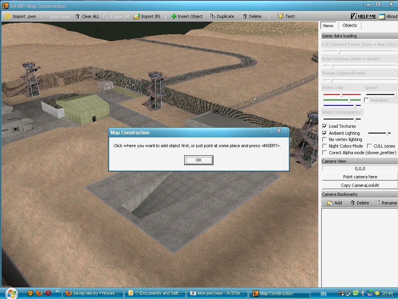Click the green square tray icon
Image resolution: width=398 pixels, height=299 pixels.
pyautogui.click(x=356, y=293)
